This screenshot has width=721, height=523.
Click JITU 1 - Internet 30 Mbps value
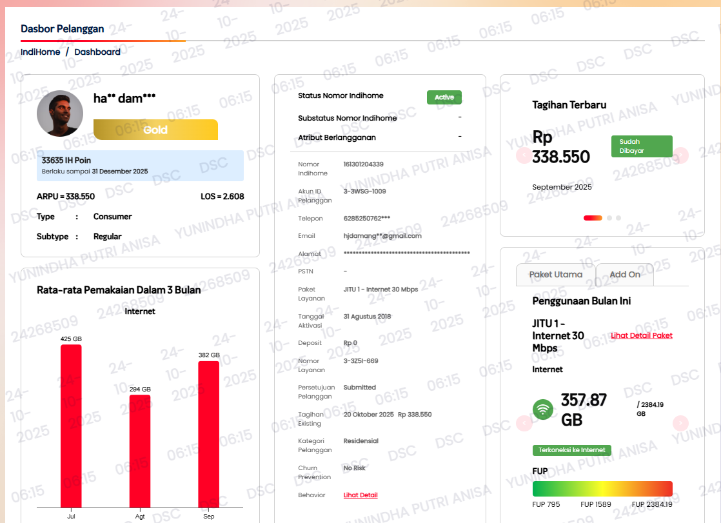tap(380, 290)
